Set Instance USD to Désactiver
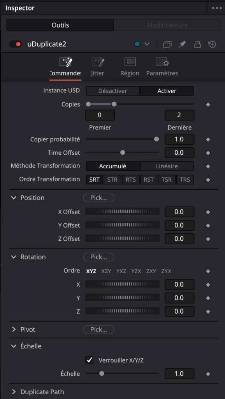Image resolution: width=225 pixels, height=399 pixels. tap(112, 91)
